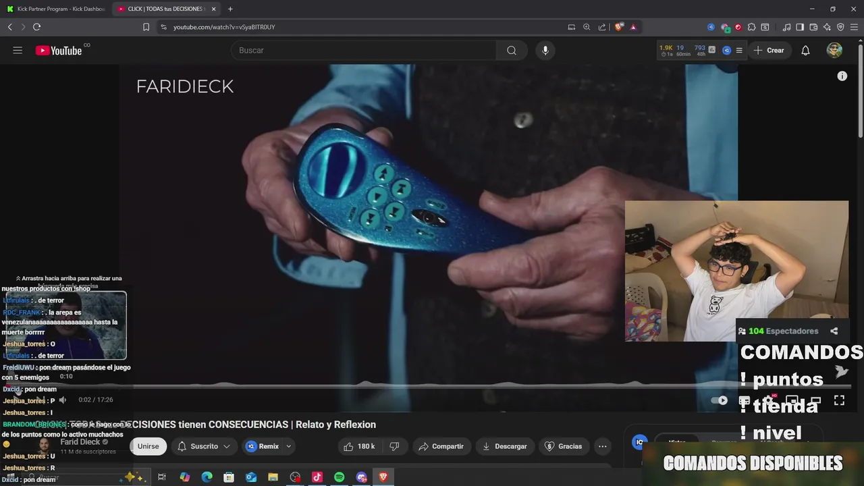The height and width of the screenshot is (486, 864).
Task: Click the magnifier search button
Action: [512, 51]
